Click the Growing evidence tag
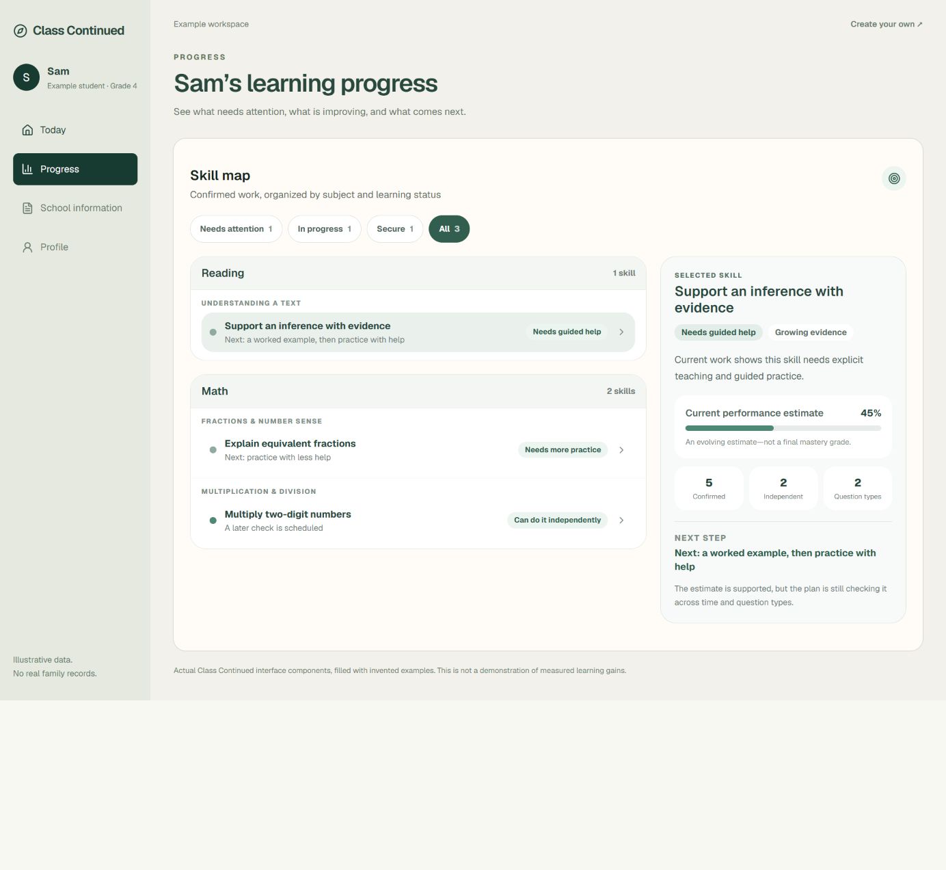Image resolution: width=946 pixels, height=870 pixels. pyautogui.click(x=811, y=332)
